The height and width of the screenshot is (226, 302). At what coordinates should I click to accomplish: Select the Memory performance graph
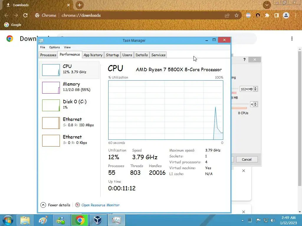click(x=51, y=88)
